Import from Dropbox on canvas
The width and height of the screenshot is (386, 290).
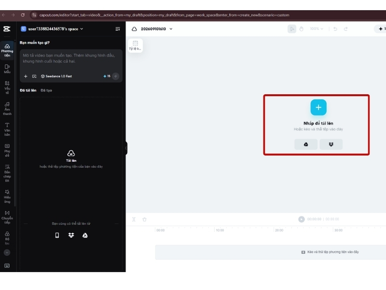click(331, 144)
